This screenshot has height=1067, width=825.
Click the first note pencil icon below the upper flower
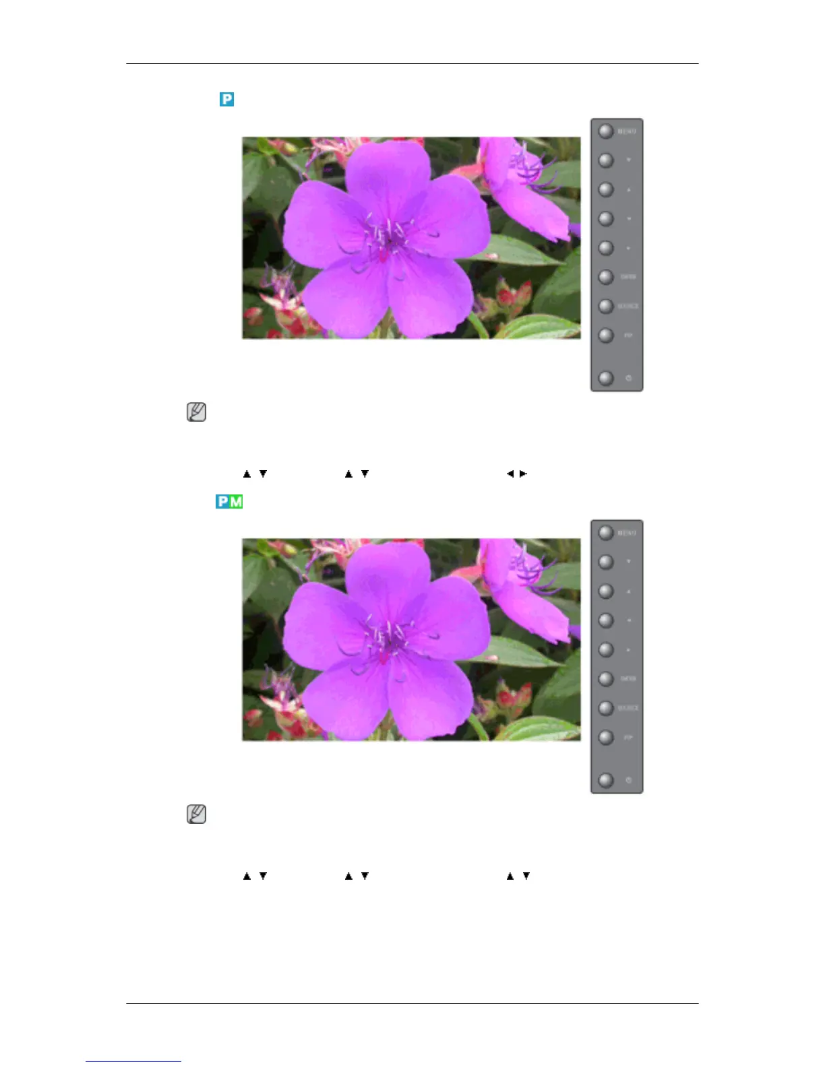(x=196, y=412)
